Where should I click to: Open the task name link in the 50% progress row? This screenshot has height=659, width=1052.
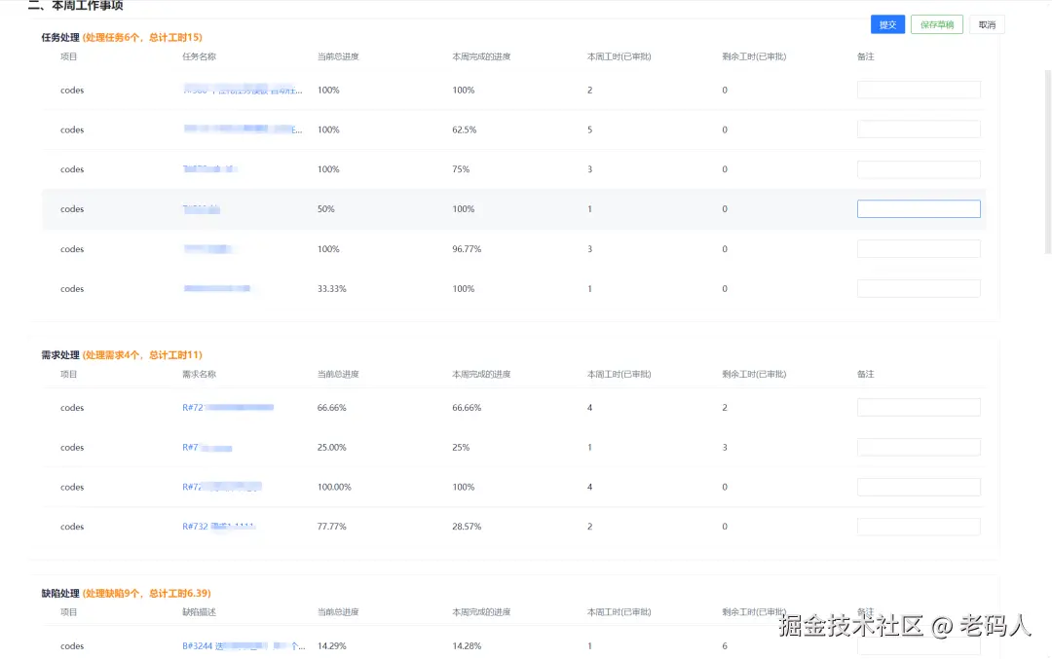202,209
